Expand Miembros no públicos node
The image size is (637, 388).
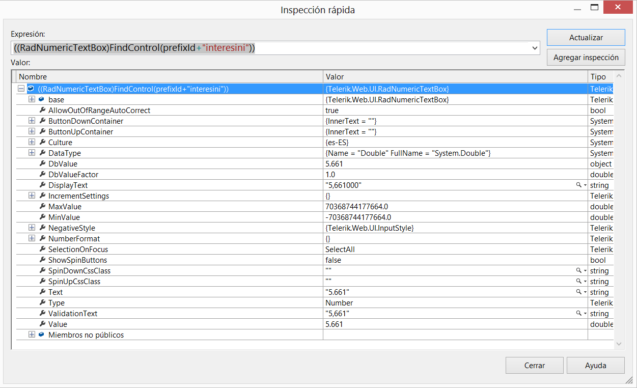click(32, 335)
